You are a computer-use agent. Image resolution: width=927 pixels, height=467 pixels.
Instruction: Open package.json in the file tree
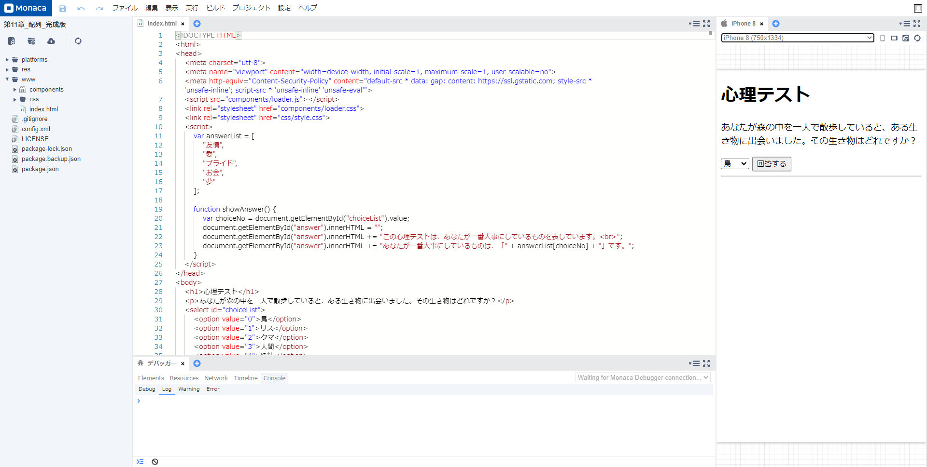[40, 169]
